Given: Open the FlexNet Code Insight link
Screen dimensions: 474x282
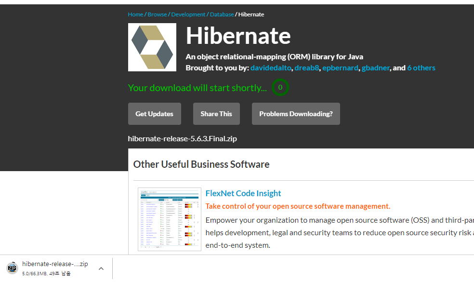Looking at the screenshot, I should [x=243, y=193].
